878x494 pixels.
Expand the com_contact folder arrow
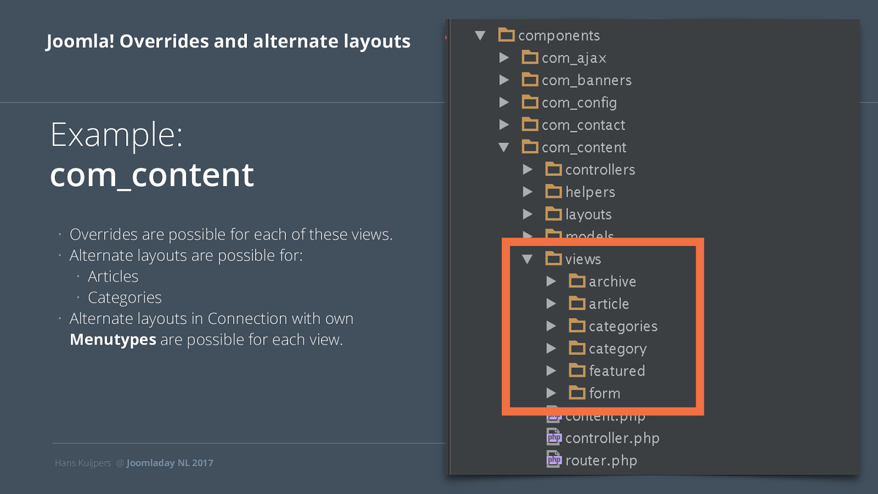[504, 125]
